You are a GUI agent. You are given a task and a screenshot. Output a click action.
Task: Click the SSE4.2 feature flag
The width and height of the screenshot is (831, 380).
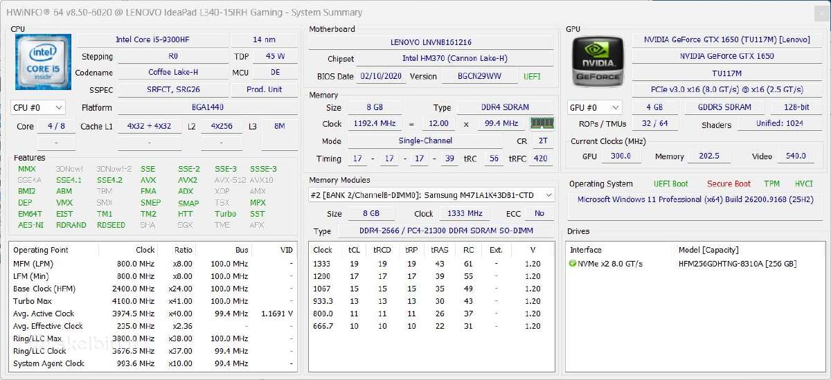[x=109, y=181]
